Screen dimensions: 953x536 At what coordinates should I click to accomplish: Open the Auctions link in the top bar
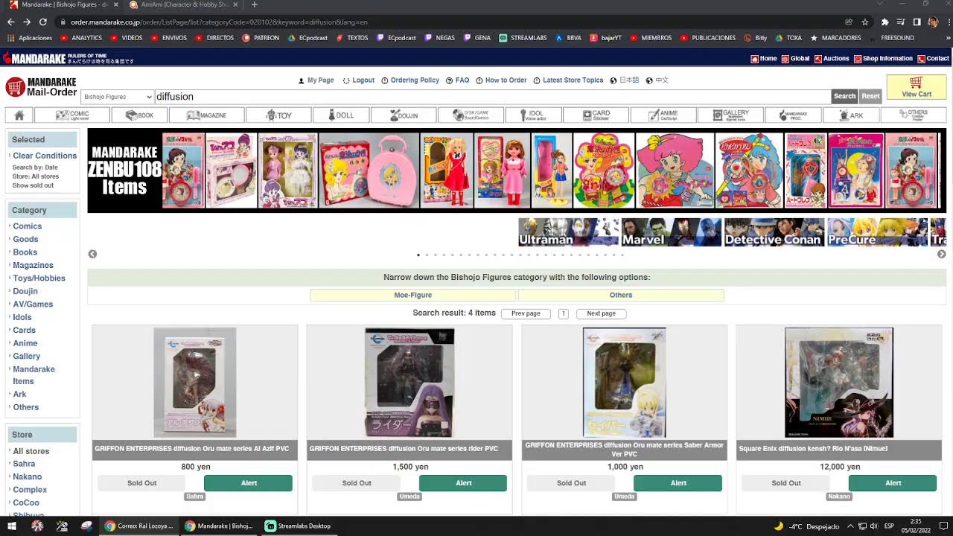tap(831, 58)
